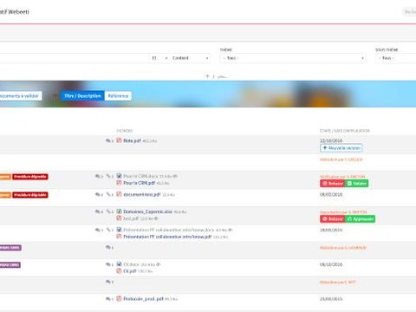The height and width of the screenshot is (312, 416).
Task: Open the Sous thème dropdown
Action: (x=396, y=58)
